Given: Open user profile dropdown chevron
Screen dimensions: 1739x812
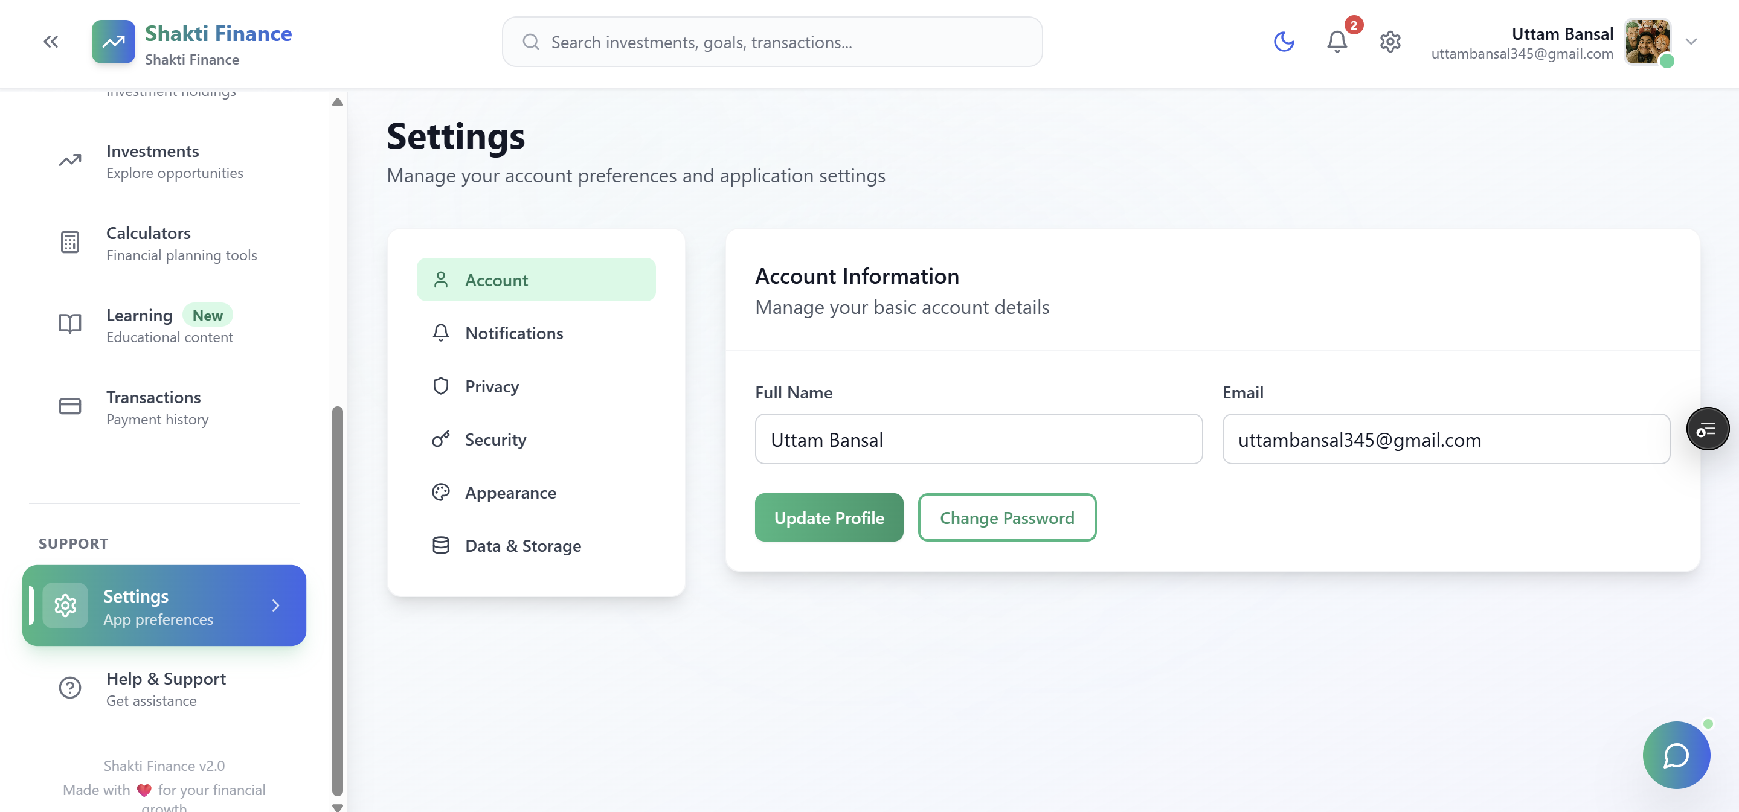Looking at the screenshot, I should [1691, 42].
